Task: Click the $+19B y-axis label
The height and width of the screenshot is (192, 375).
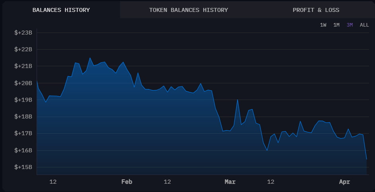Action: click(23, 100)
